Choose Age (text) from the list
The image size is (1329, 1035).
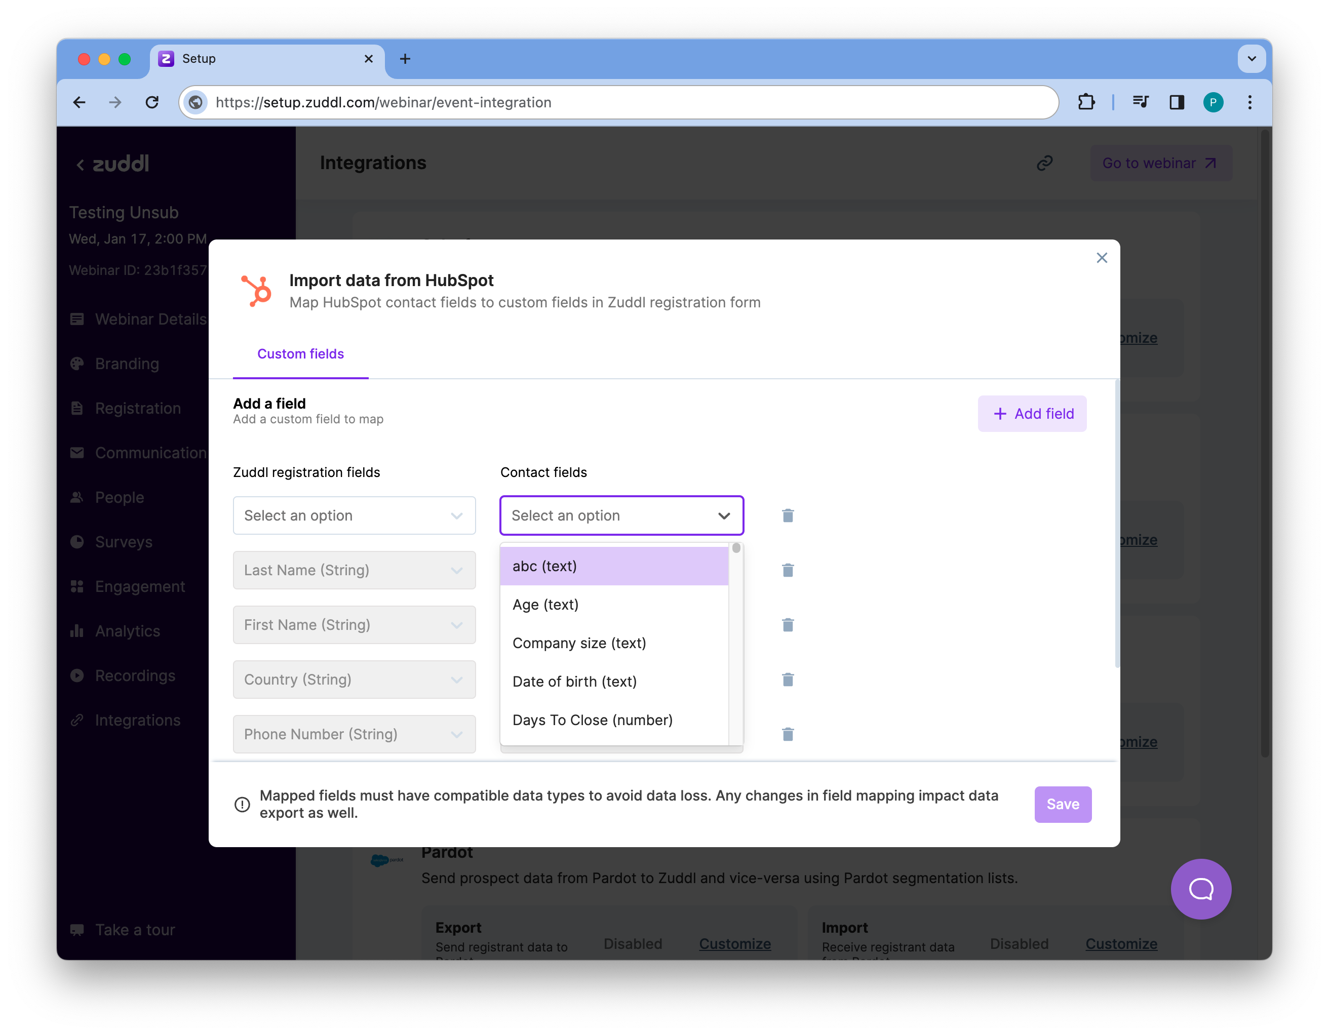(614, 604)
